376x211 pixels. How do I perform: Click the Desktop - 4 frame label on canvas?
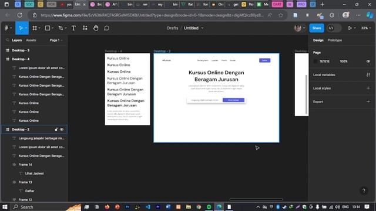[x=113, y=51]
